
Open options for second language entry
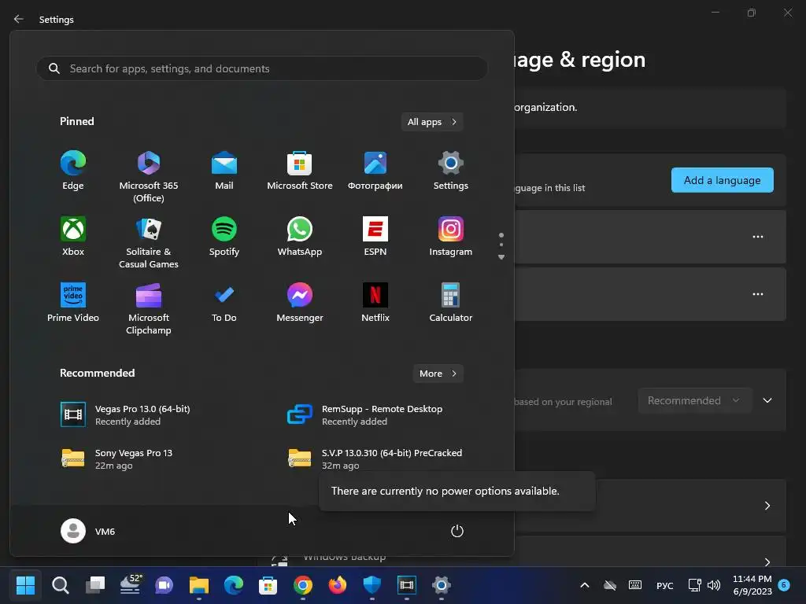pyautogui.click(x=758, y=294)
